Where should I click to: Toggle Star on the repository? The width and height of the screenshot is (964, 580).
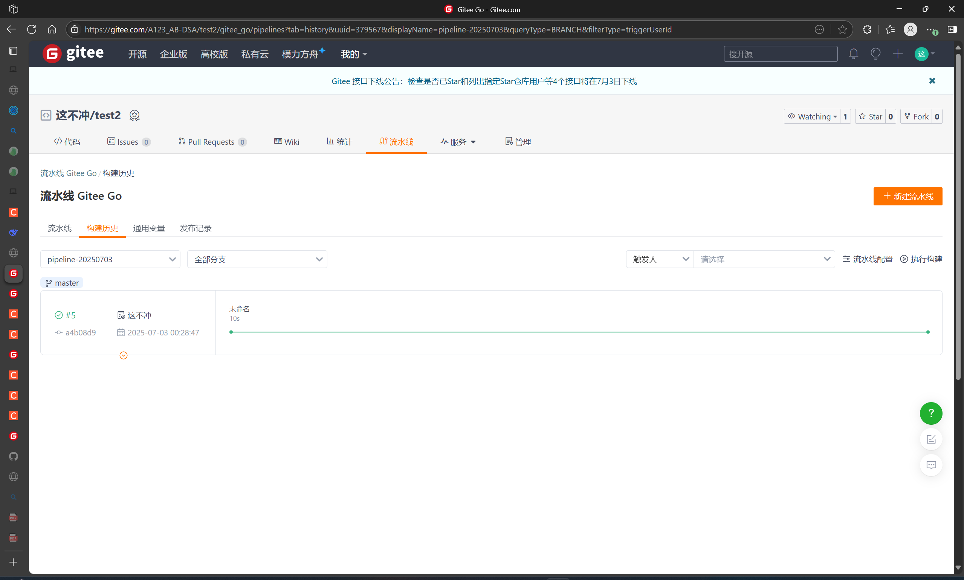click(871, 116)
